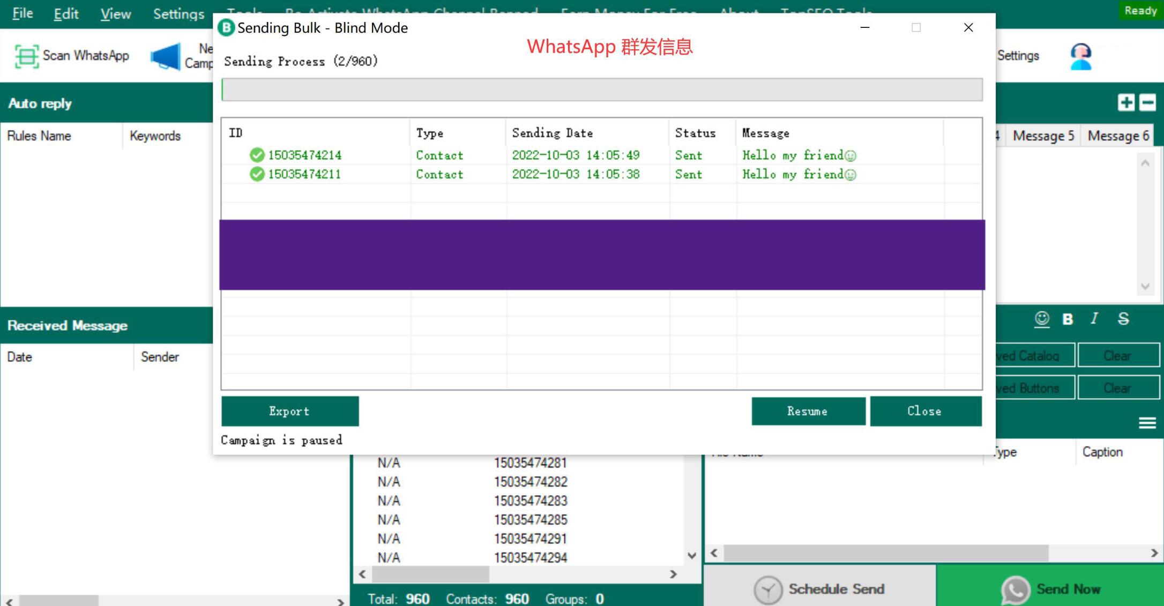1164x606 pixels.
Task: Click the Close button in dialog
Action: coord(926,411)
